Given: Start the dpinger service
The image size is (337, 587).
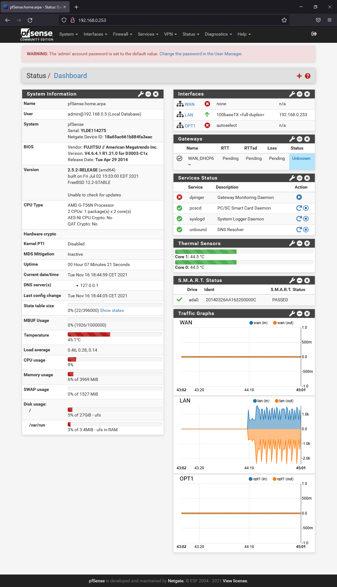Looking at the screenshot, I should tap(299, 197).
